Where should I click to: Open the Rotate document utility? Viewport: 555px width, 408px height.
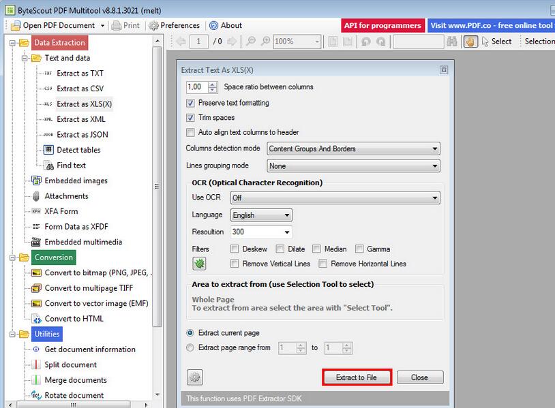(74, 395)
